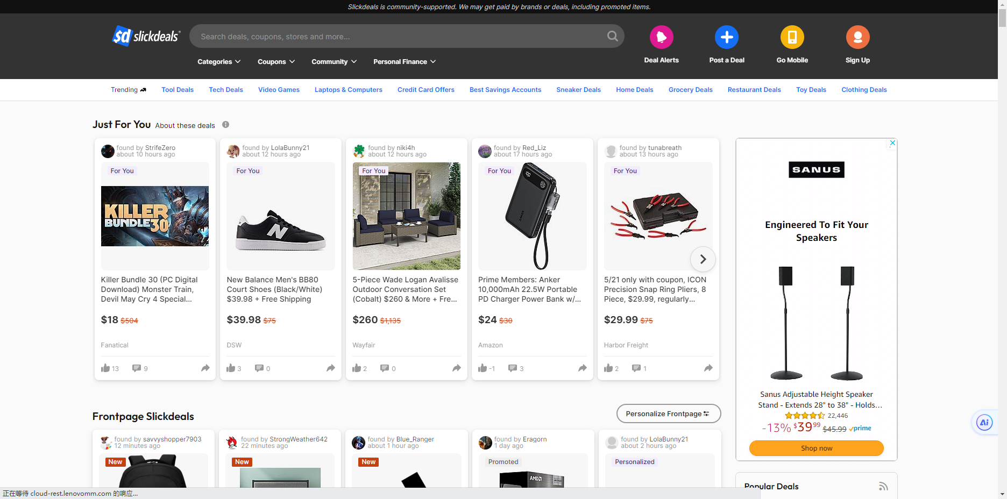Show next deals with carousel arrow
This screenshot has width=1007, height=499.
point(703,259)
